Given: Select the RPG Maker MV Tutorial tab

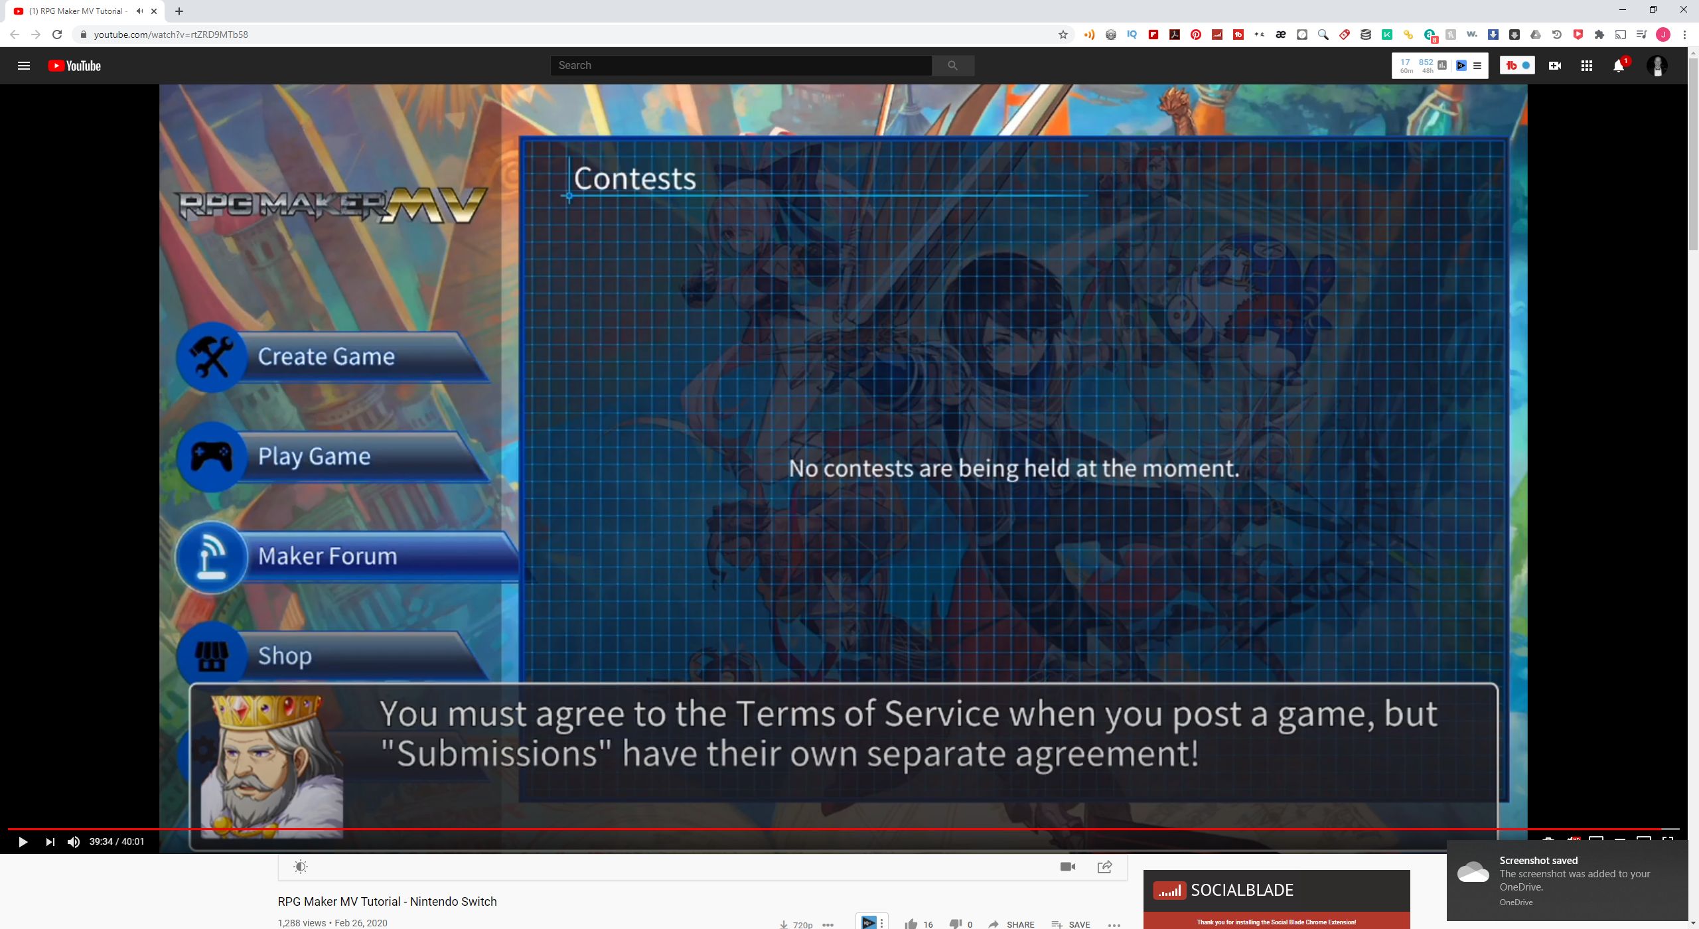Looking at the screenshot, I should coord(77,11).
